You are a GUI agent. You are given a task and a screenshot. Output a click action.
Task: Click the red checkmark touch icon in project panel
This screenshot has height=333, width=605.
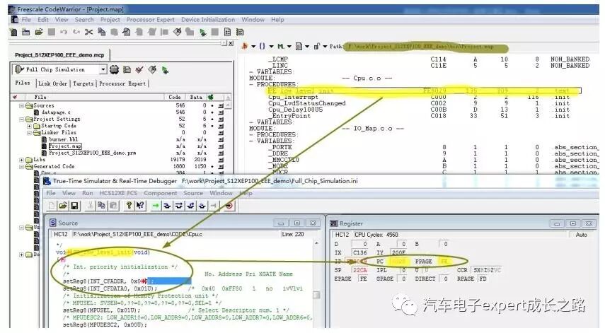139,69
